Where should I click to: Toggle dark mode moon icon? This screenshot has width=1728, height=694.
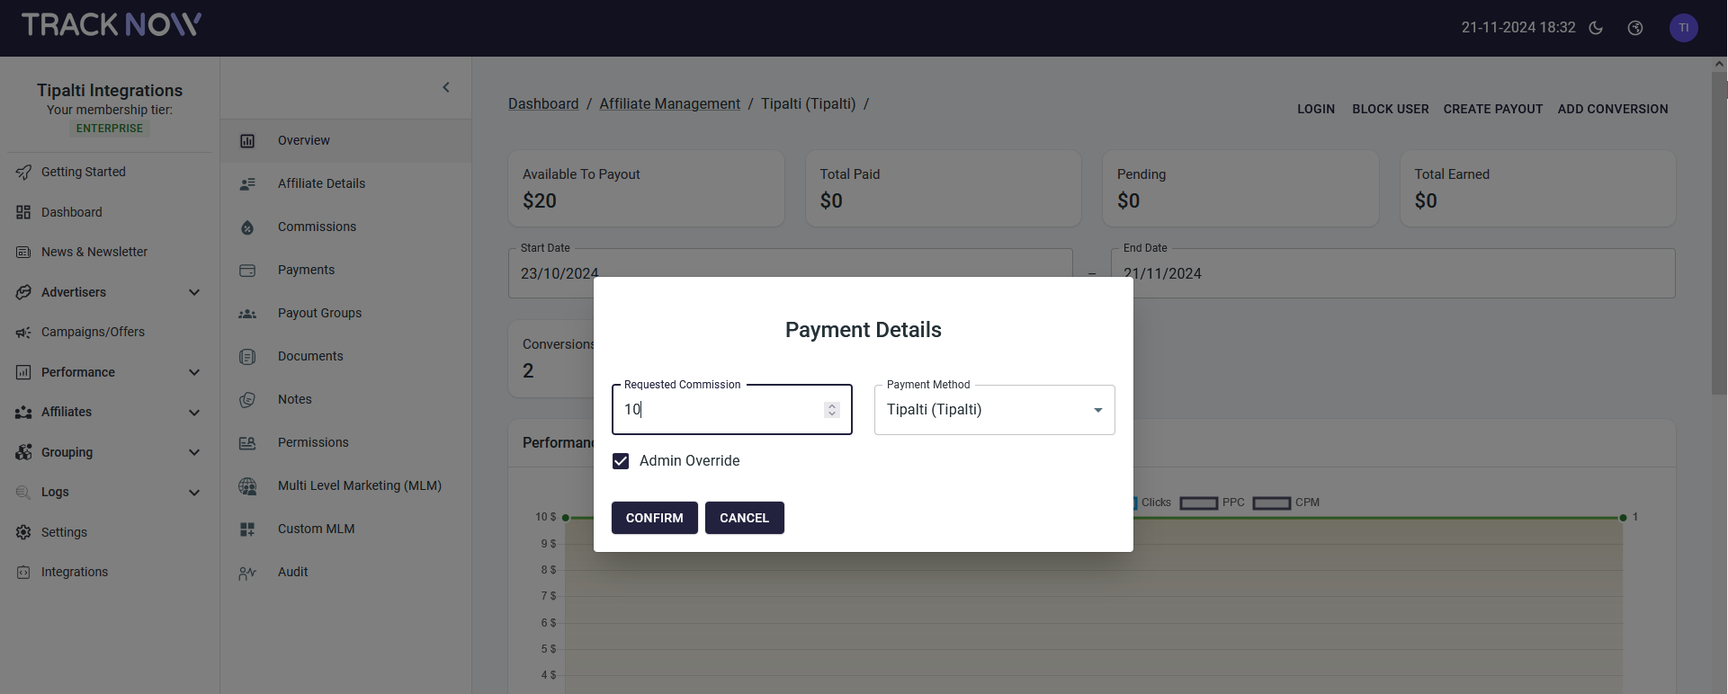[x=1596, y=28]
